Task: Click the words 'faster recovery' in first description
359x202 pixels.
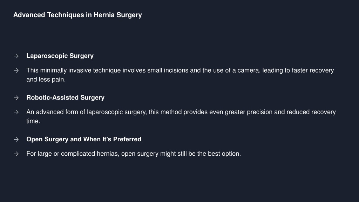Action: click(x=313, y=70)
